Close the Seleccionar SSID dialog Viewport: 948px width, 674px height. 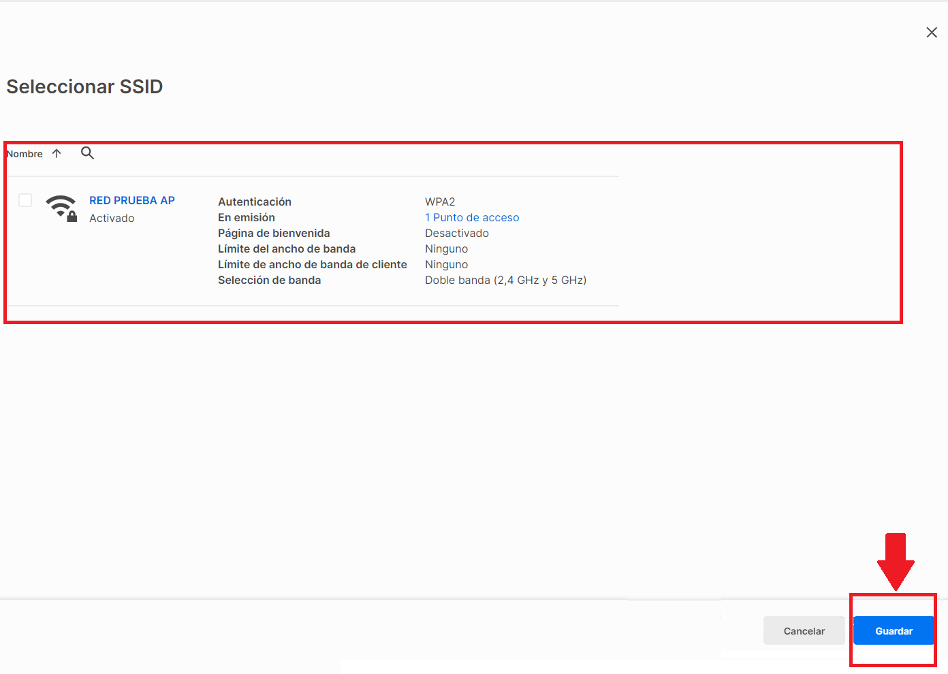click(932, 33)
